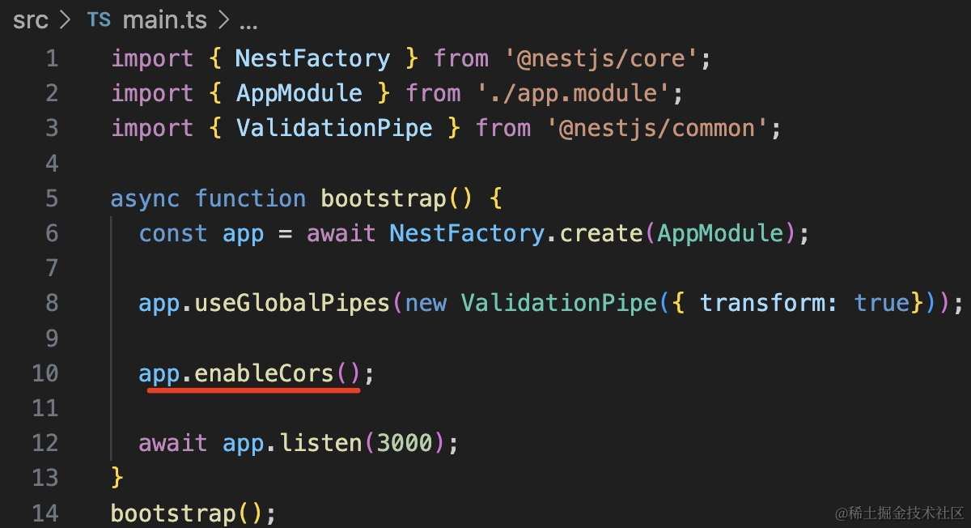The width and height of the screenshot is (971, 528).
Task: Click line number 5 in gutter
Action: click(52, 198)
